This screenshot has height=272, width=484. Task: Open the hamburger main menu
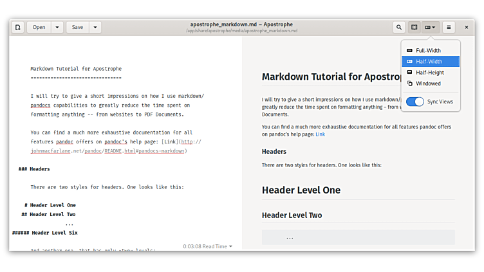449,27
